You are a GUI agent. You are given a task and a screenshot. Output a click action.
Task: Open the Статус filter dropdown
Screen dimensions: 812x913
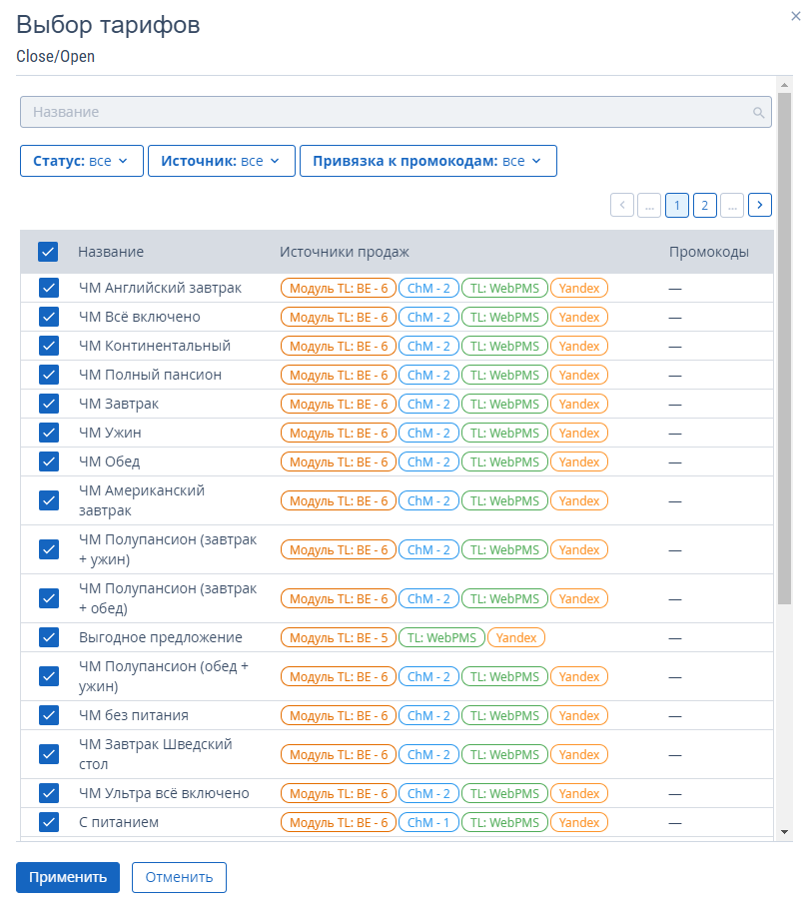click(81, 161)
